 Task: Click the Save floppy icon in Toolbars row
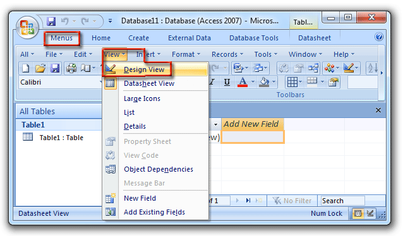tap(55, 68)
